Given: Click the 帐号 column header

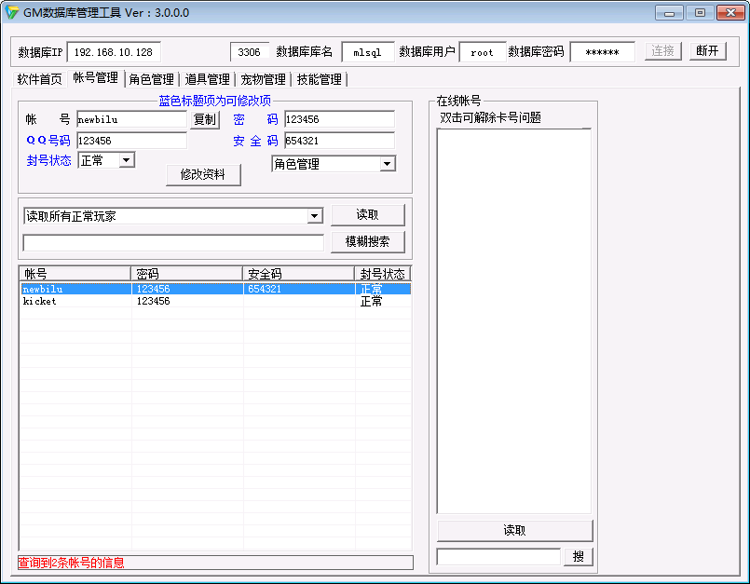Looking at the screenshot, I should [75, 274].
